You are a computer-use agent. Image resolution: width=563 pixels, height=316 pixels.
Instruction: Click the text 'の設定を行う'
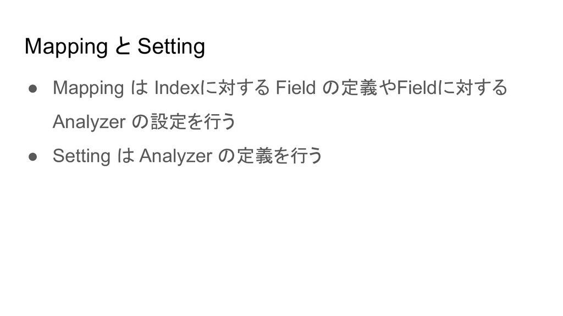[184, 122]
